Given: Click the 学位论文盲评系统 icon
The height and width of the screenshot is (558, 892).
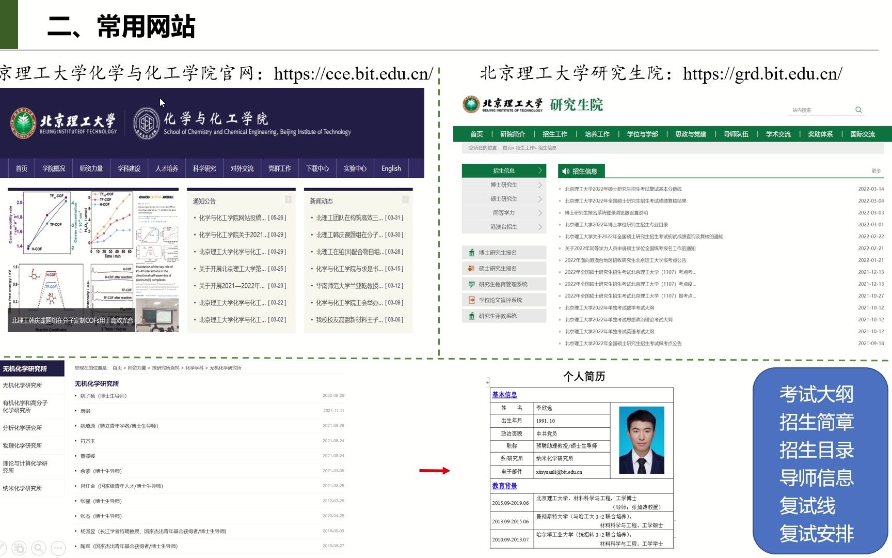Looking at the screenshot, I should click(x=471, y=300).
